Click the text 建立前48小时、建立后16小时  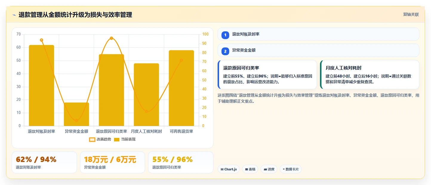tap(352, 76)
